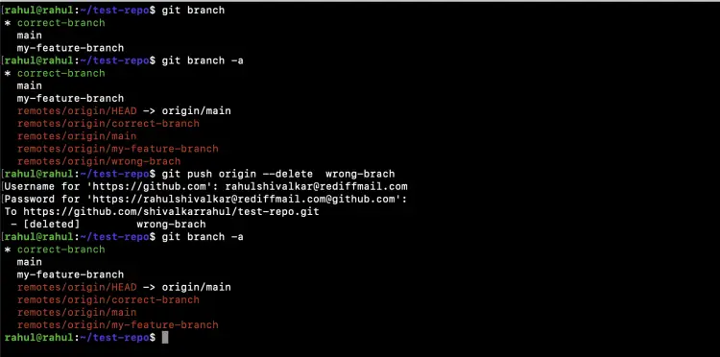Click the terminal cursor block at the last prompt
720x357 pixels.
(x=165, y=337)
